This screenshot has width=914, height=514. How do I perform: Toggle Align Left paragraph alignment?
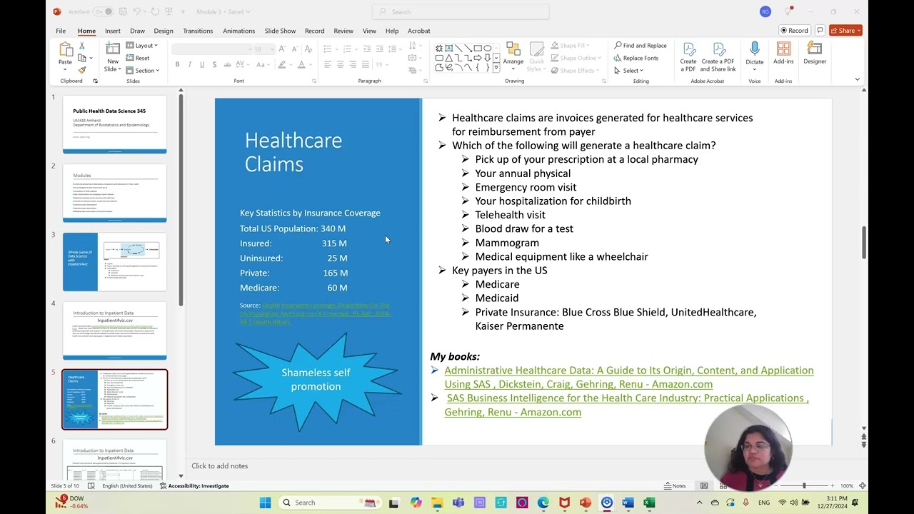pyautogui.click(x=327, y=64)
